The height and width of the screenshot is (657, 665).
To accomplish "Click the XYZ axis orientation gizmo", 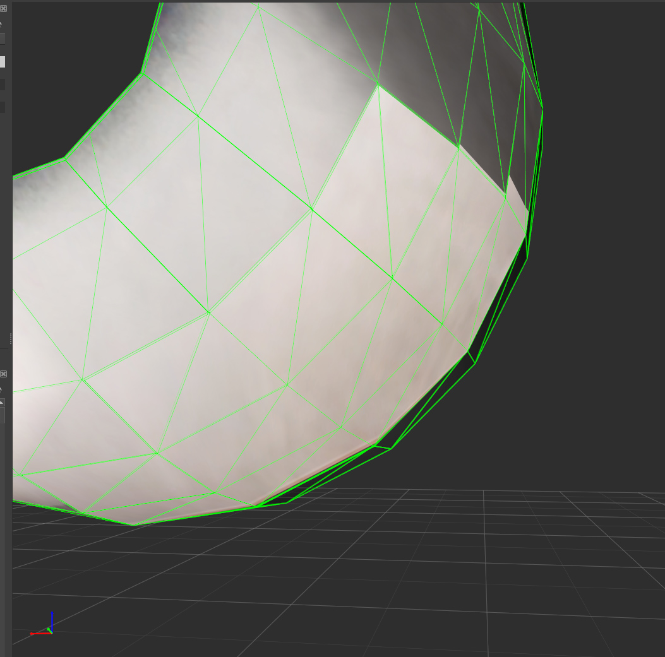I will (x=42, y=624).
